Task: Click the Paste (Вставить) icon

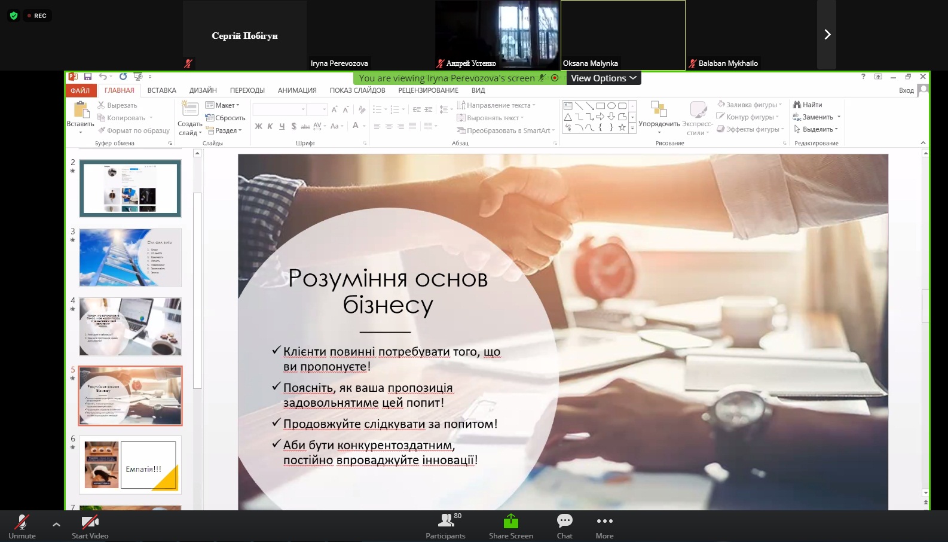Action: coord(80,110)
